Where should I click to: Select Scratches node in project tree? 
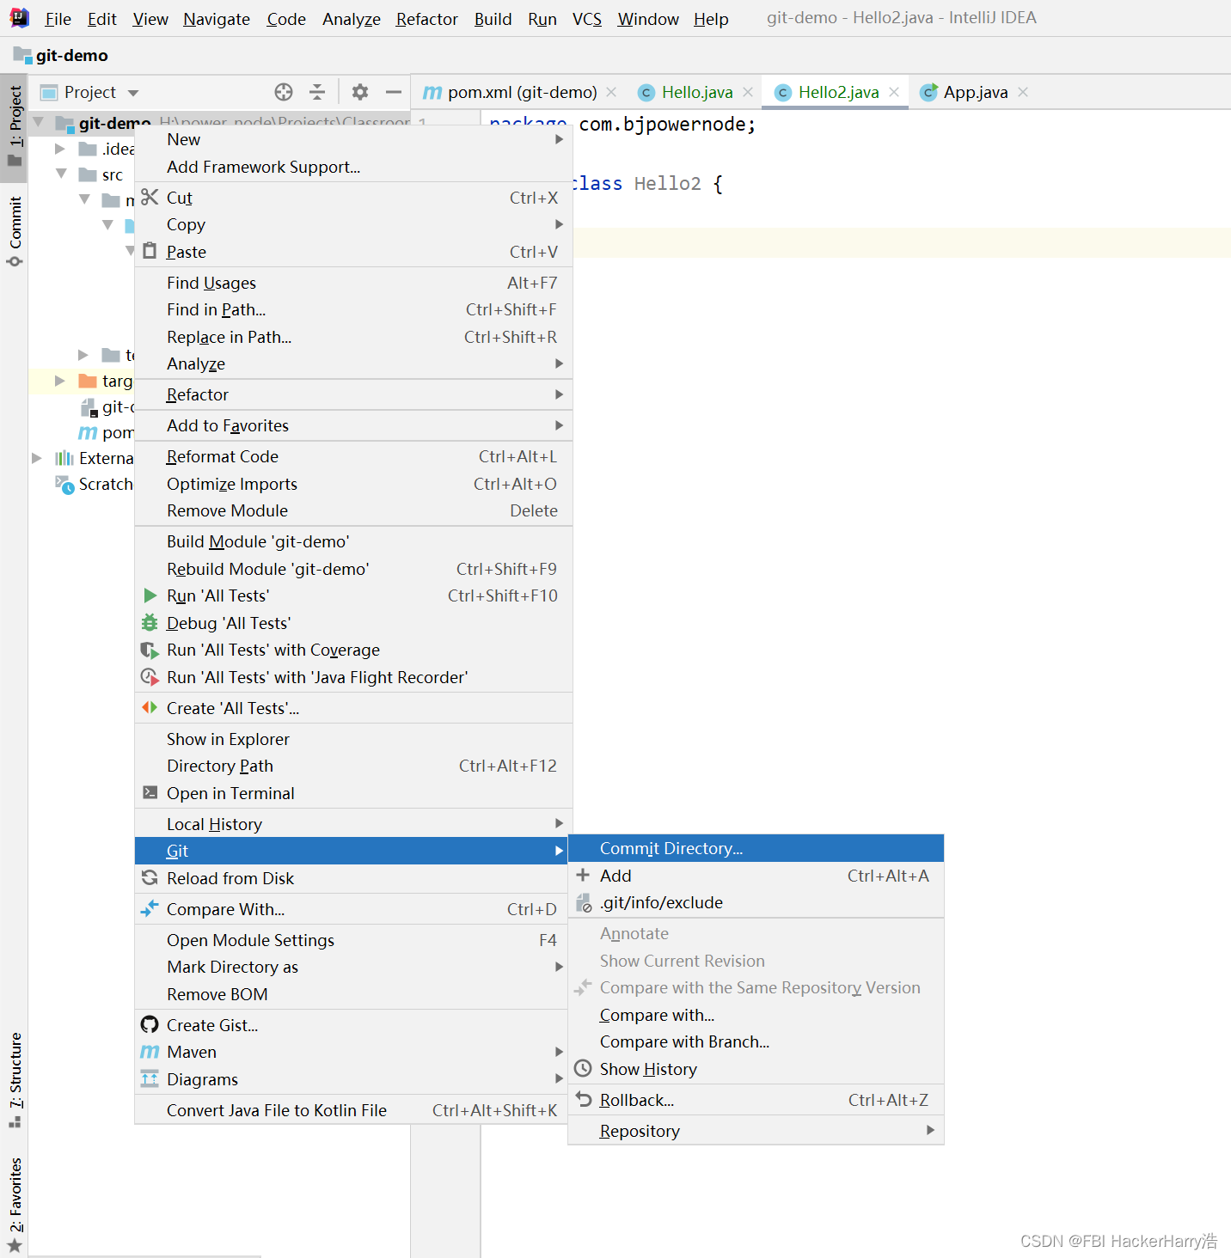pos(106,484)
